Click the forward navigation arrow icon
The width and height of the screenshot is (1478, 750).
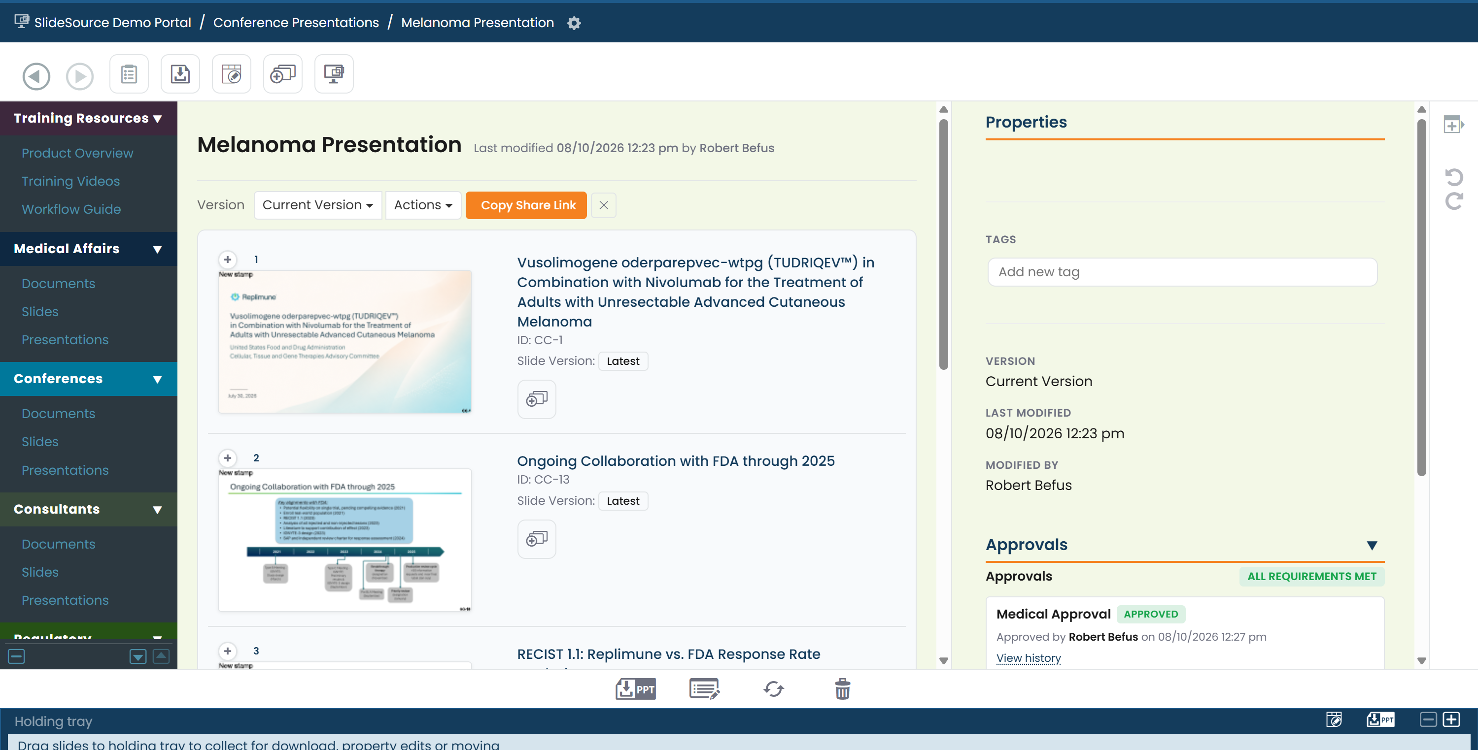coord(80,76)
